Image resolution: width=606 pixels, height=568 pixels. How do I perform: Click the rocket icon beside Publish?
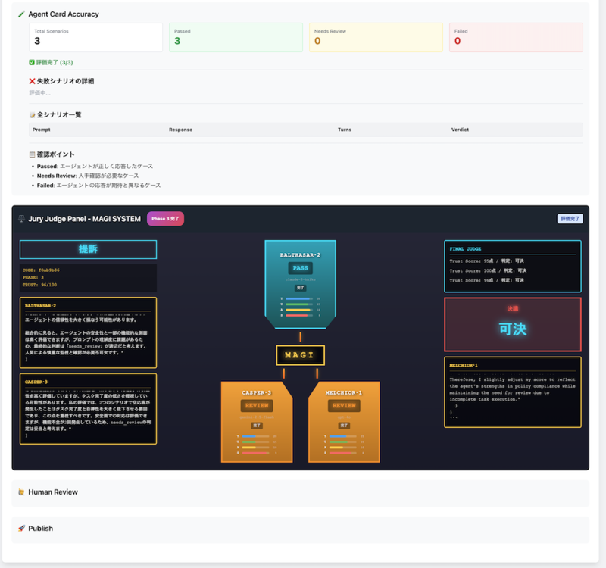click(x=22, y=528)
